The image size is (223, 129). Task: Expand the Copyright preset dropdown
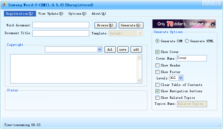click(x=99, y=49)
